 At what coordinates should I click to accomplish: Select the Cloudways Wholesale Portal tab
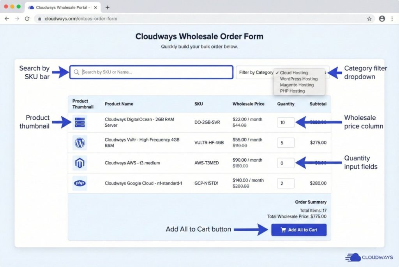click(x=62, y=7)
